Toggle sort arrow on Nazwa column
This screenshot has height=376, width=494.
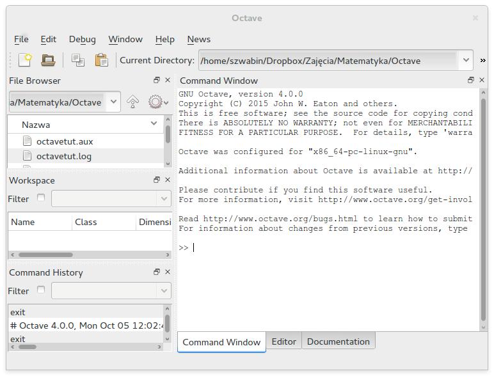pyautogui.click(x=154, y=123)
